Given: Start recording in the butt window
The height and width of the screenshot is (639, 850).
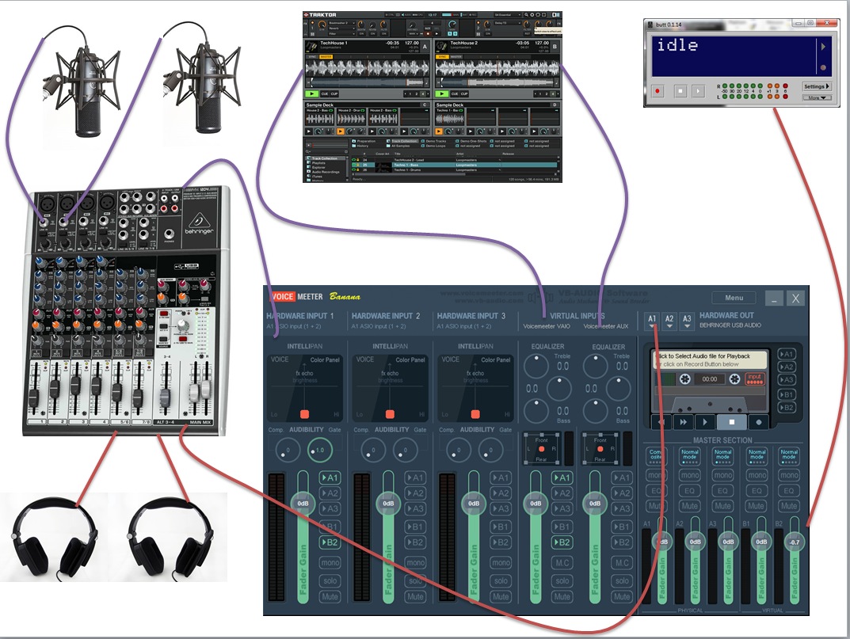Looking at the screenshot, I should (x=658, y=90).
